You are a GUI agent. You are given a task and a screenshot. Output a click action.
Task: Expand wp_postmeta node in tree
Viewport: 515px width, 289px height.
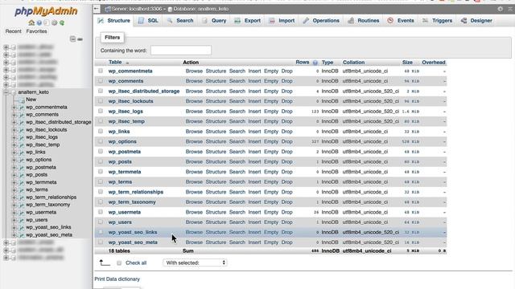coord(14,168)
